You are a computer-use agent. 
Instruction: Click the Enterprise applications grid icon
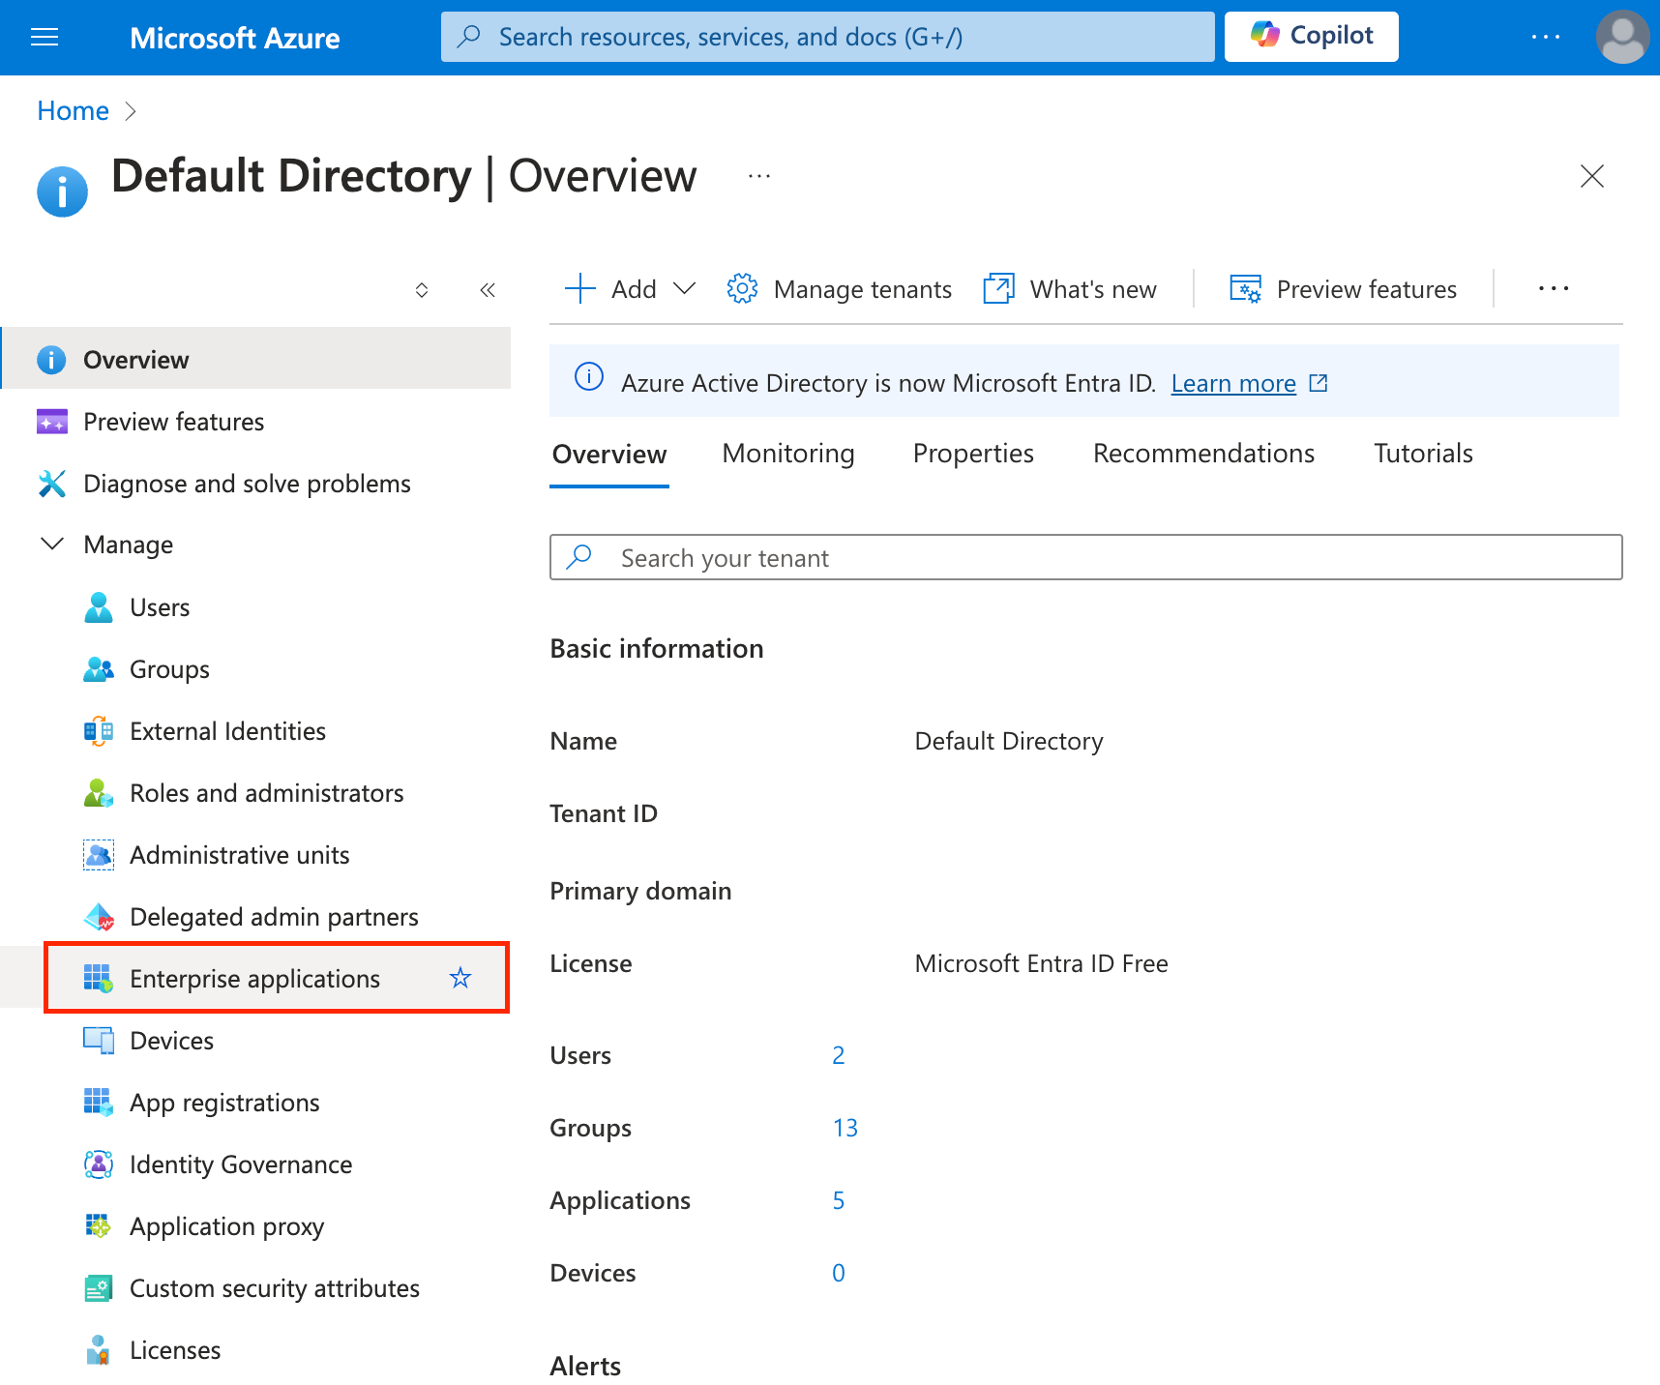(99, 978)
